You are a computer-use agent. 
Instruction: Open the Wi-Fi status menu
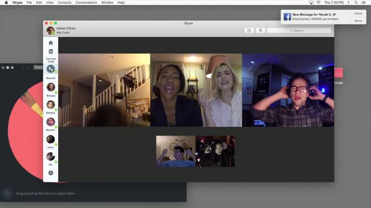(x=319, y=3)
